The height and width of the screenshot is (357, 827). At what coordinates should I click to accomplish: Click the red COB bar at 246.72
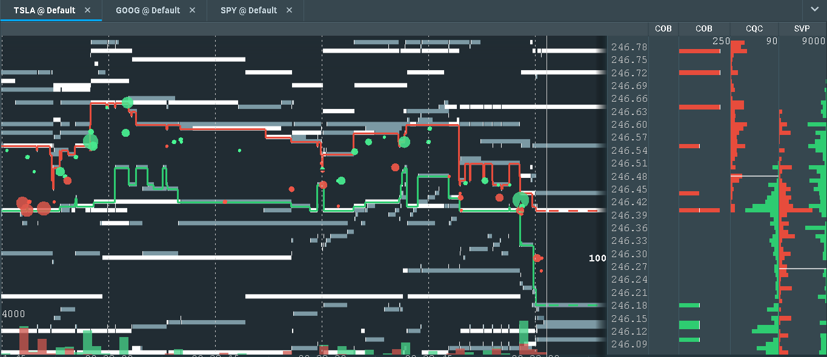pos(700,73)
